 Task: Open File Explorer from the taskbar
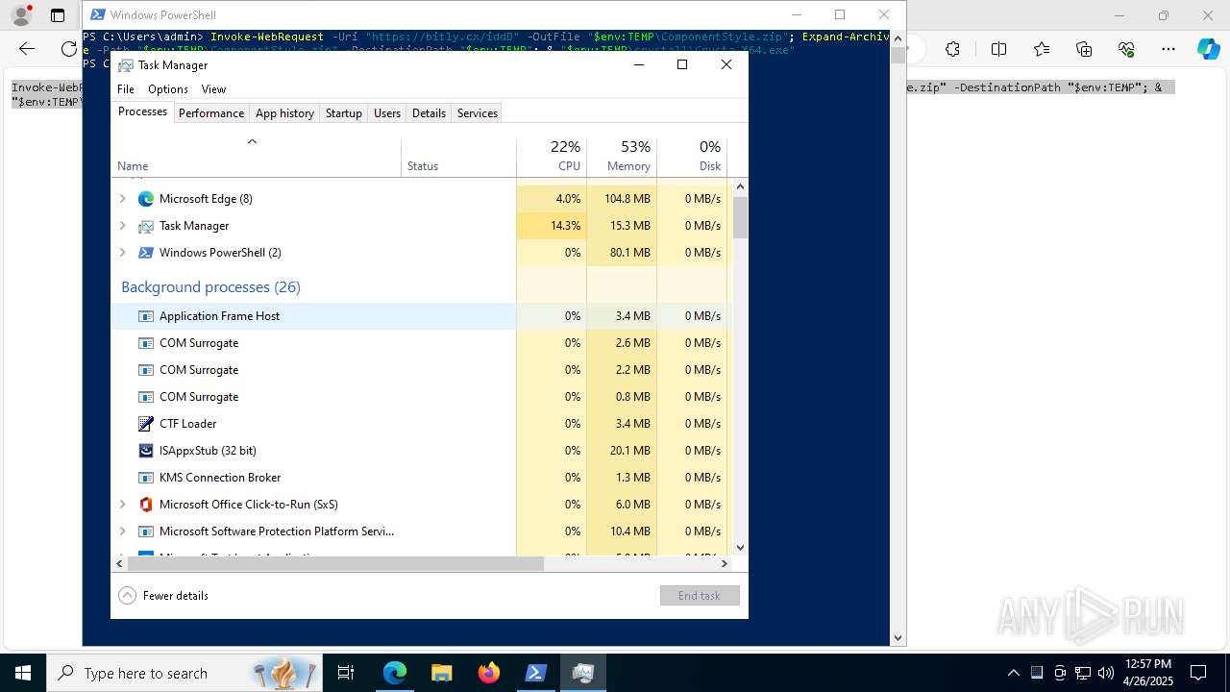click(x=442, y=673)
